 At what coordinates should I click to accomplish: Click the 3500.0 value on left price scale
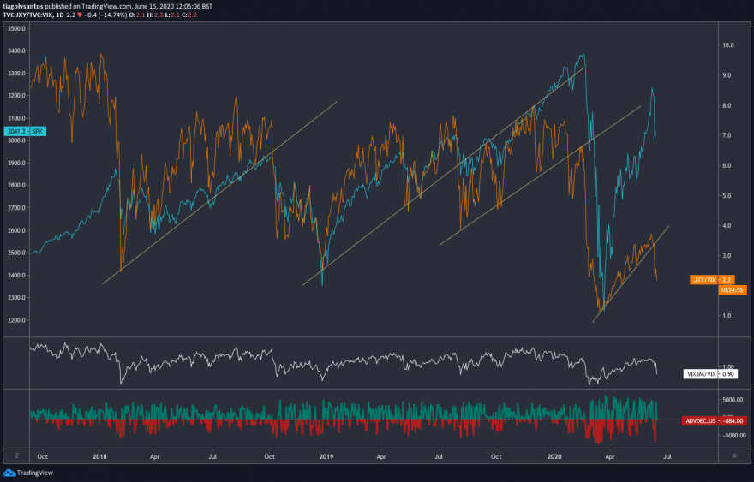click(x=17, y=29)
